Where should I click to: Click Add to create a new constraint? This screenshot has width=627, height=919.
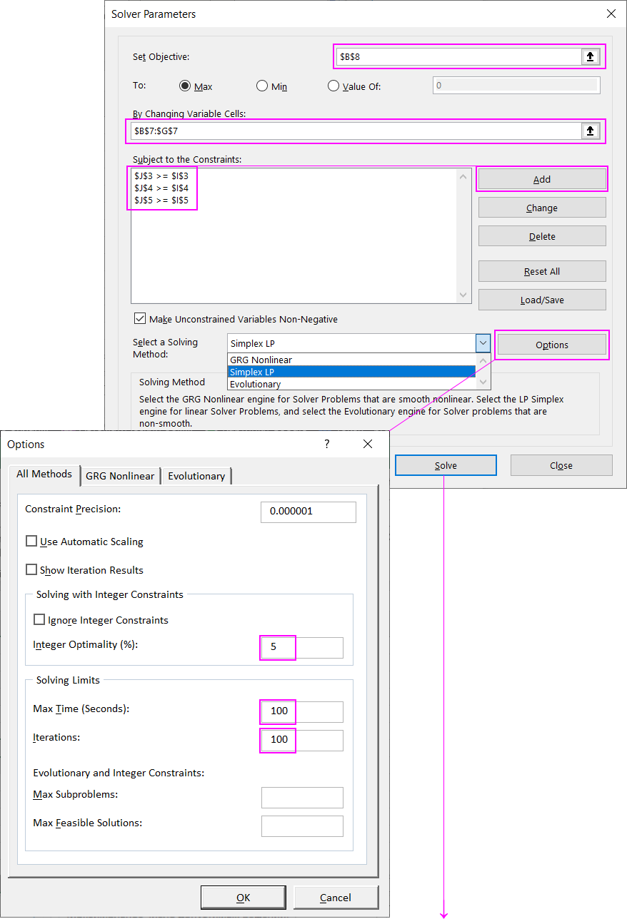(x=541, y=178)
